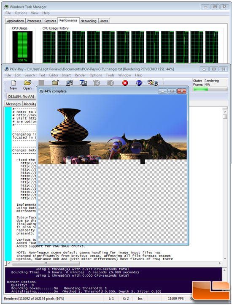232x305 pixels.
Task: Open the Window menu in POV-Ray
Action: click(x=124, y=75)
